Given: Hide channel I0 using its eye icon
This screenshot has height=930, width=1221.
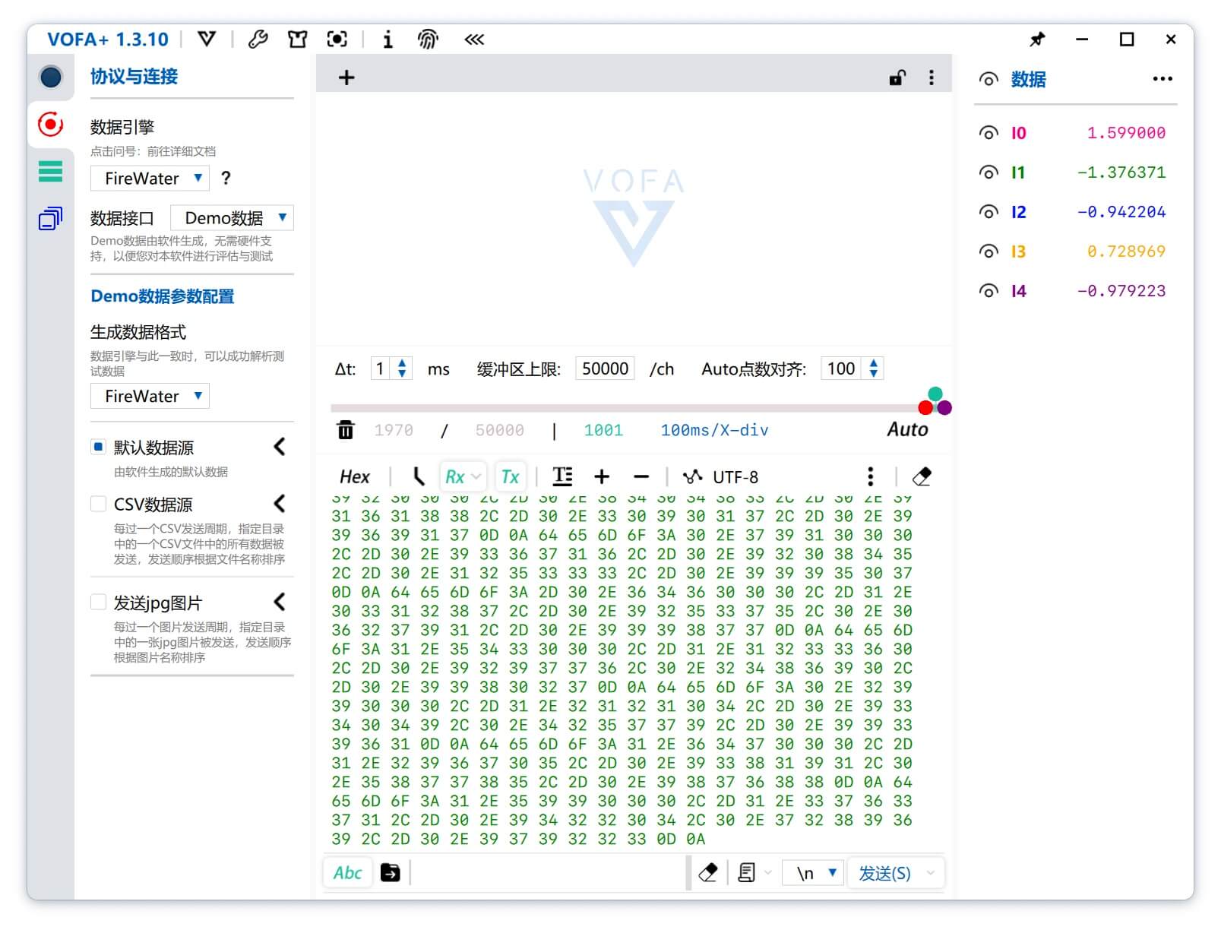Looking at the screenshot, I should (988, 133).
